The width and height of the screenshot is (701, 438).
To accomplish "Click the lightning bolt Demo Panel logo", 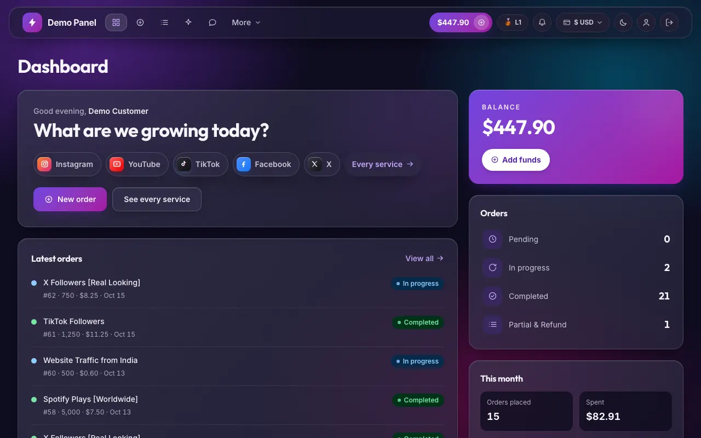I will (32, 22).
